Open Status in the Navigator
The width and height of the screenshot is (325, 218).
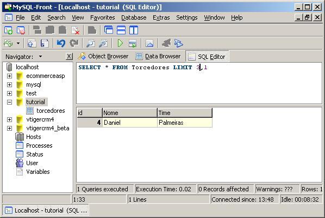coord(35,154)
